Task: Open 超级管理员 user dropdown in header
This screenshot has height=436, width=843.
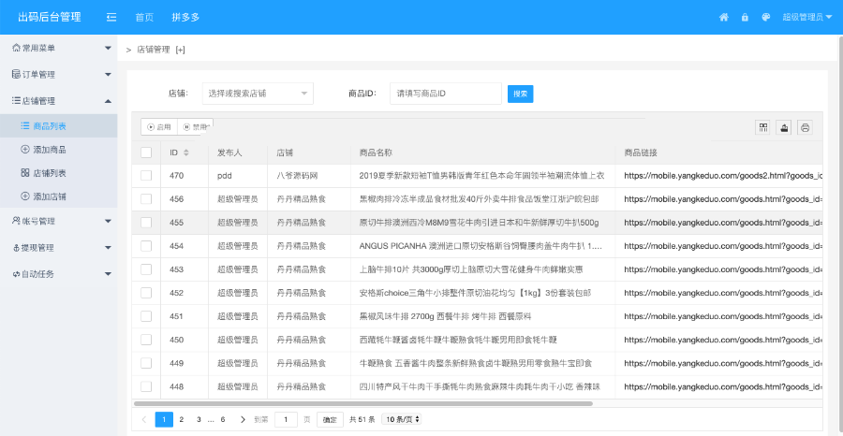Action: coord(807,17)
